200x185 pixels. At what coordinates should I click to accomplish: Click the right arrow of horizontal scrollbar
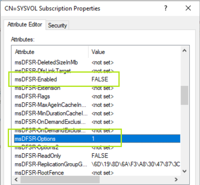point(176,180)
